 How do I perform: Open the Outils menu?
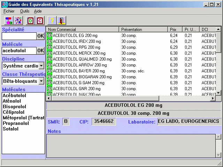click(x=25, y=11)
